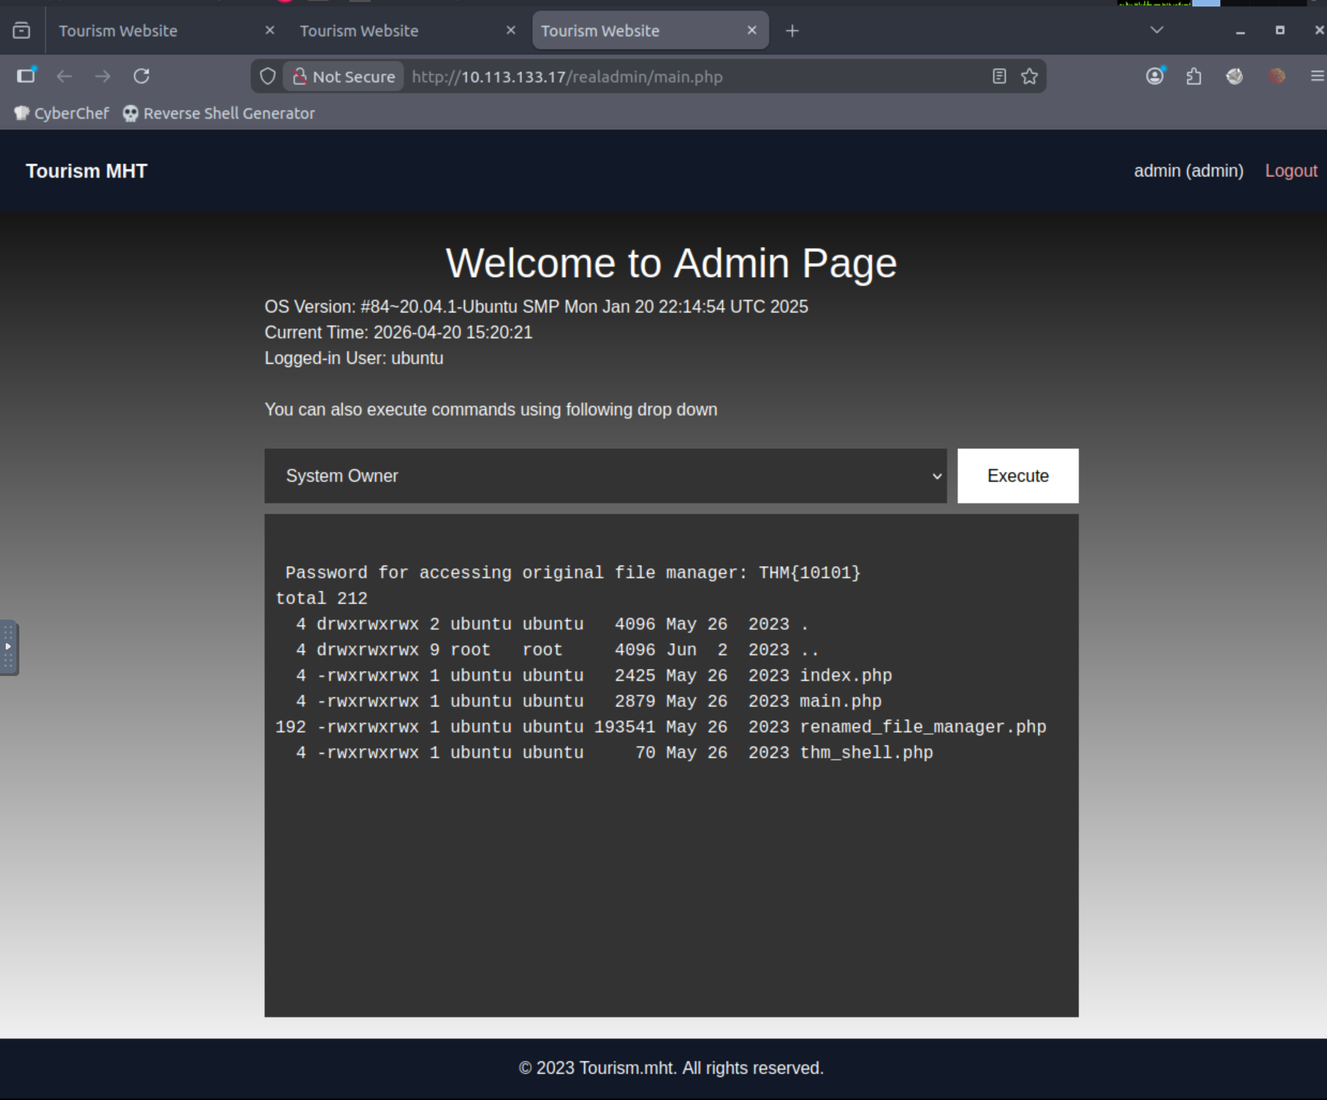Maximize the browser window
Viewport: 1327px width, 1100px height.
tap(1280, 30)
